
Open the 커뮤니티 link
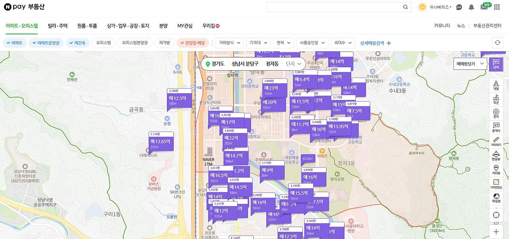(x=442, y=26)
